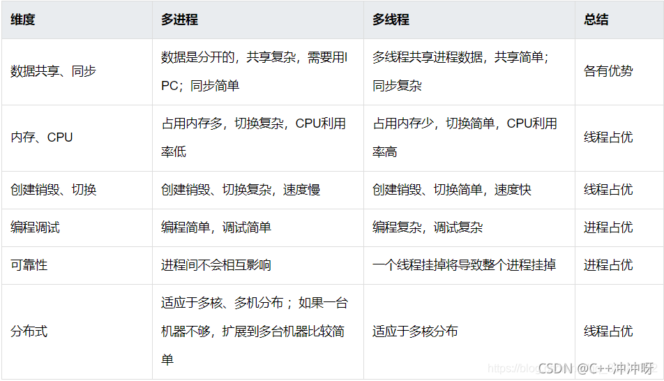Select the 各有优势 summary cell

click(x=619, y=72)
